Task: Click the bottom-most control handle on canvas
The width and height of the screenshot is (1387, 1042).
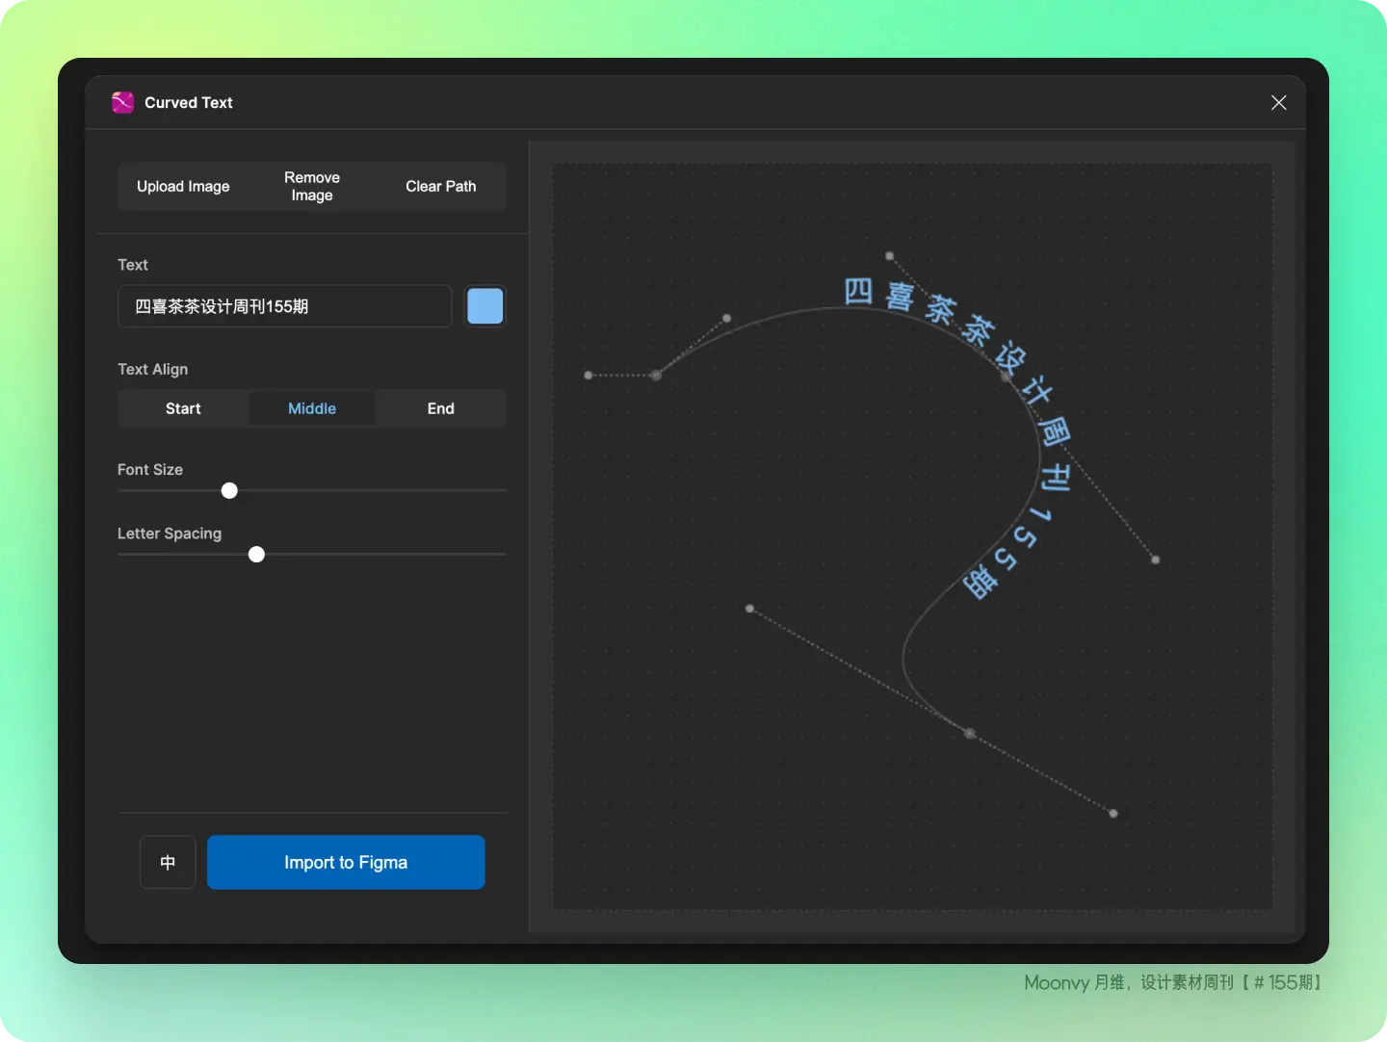Action: point(1113,814)
